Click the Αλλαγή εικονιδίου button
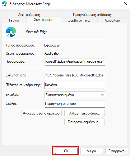Viewport: 130px width, 156px height. pyautogui.click(x=85, y=113)
